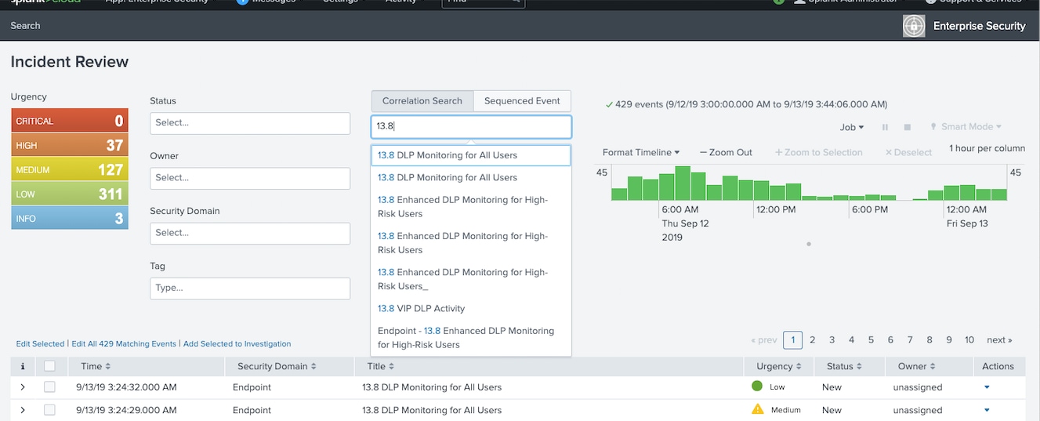Check the box for the 3:24:32 AM event
The image size is (1040, 421).
49,387
